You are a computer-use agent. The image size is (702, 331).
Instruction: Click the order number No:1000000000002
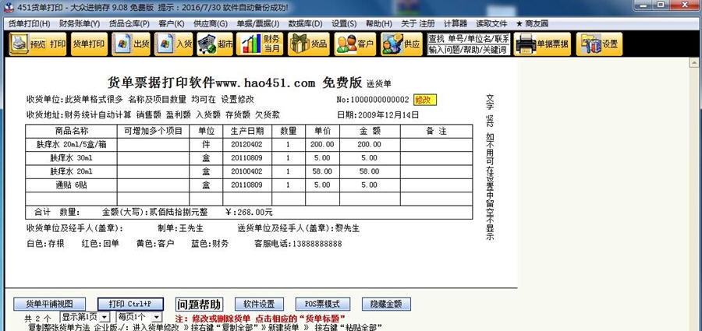tap(373, 100)
